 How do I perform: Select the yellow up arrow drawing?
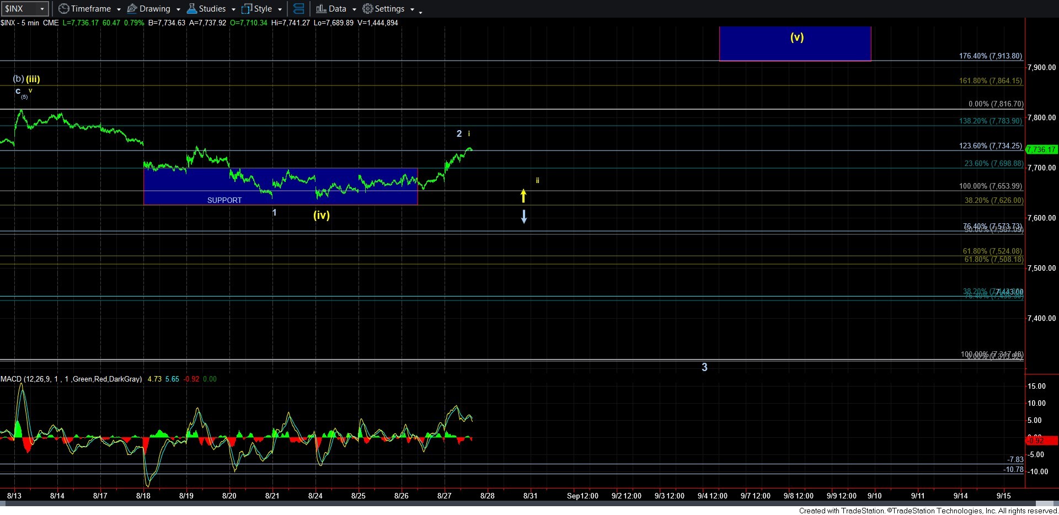point(523,196)
